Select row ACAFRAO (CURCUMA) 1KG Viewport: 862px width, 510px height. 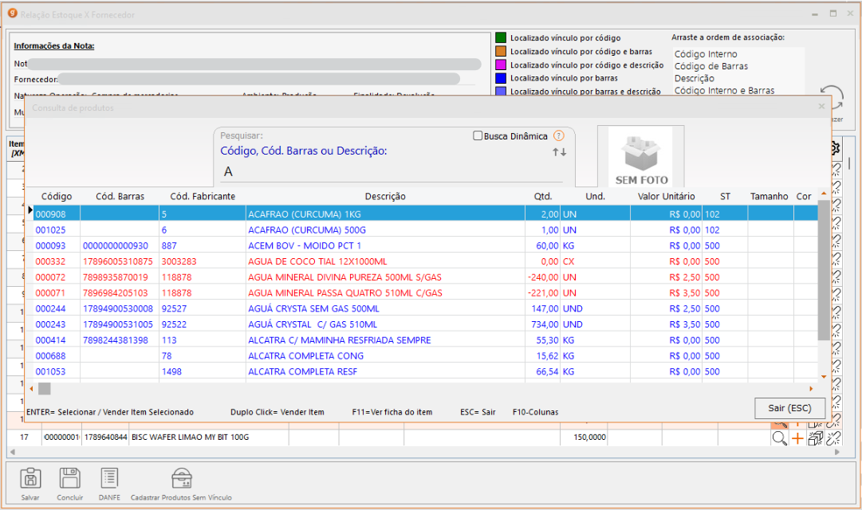pyautogui.click(x=426, y=214)
